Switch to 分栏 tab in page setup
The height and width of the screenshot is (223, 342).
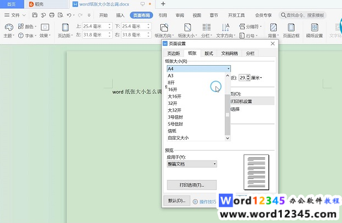250,54
